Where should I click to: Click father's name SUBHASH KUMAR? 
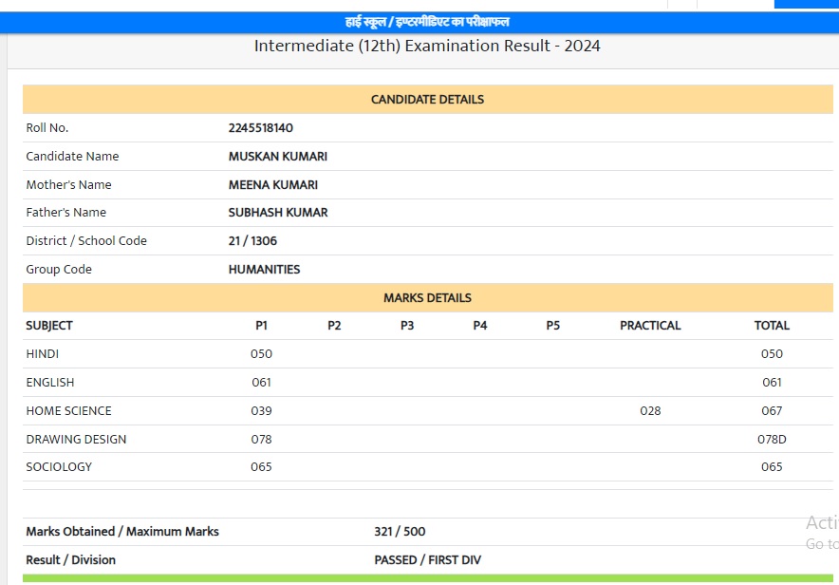coord(278,213)
